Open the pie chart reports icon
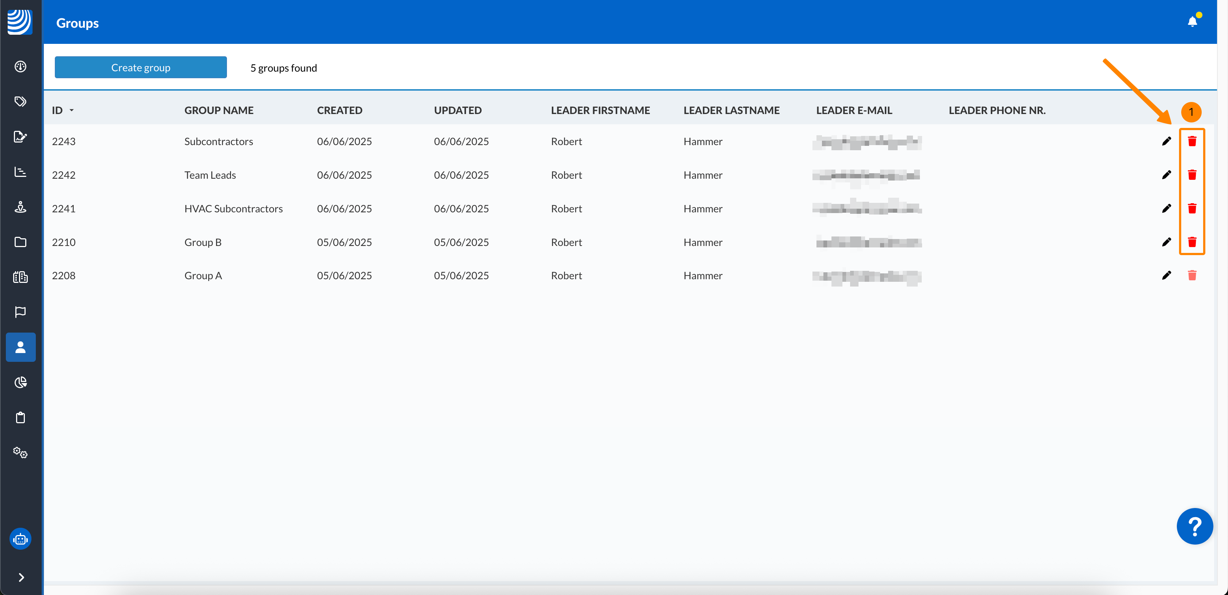1228x595 pixels. (x=20, y=382)
